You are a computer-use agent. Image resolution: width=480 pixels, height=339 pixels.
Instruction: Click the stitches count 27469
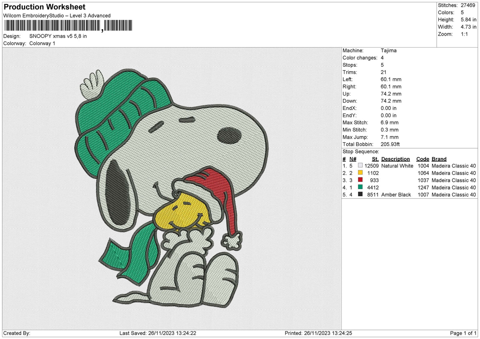tap(468, 5)
